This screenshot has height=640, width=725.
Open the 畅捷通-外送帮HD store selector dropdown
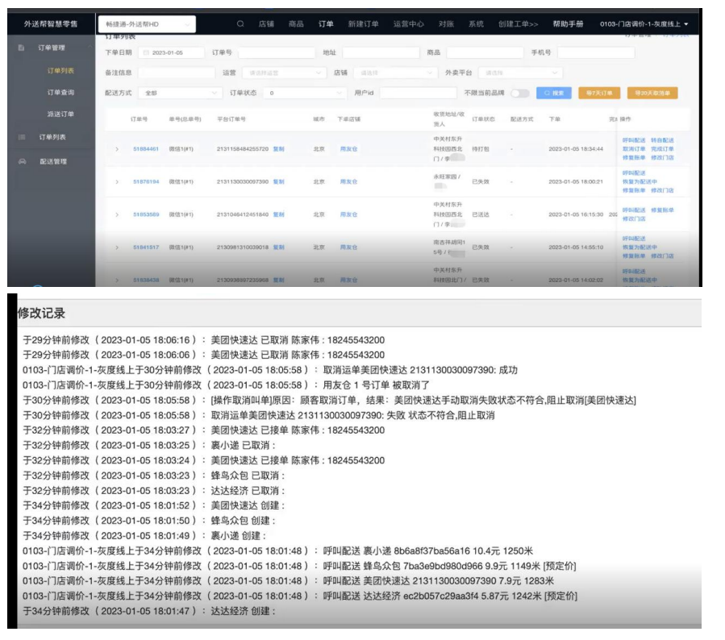(x=147, y=24)
